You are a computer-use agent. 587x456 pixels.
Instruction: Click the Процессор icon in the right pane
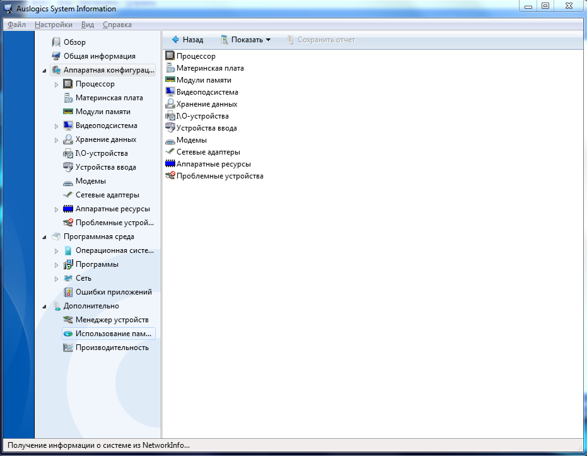coord(170,56)
